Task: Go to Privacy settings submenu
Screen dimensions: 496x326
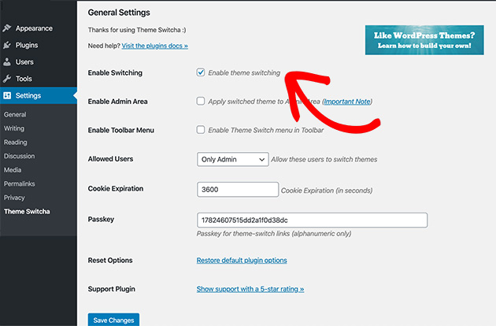Action: [x=14, y=198]
